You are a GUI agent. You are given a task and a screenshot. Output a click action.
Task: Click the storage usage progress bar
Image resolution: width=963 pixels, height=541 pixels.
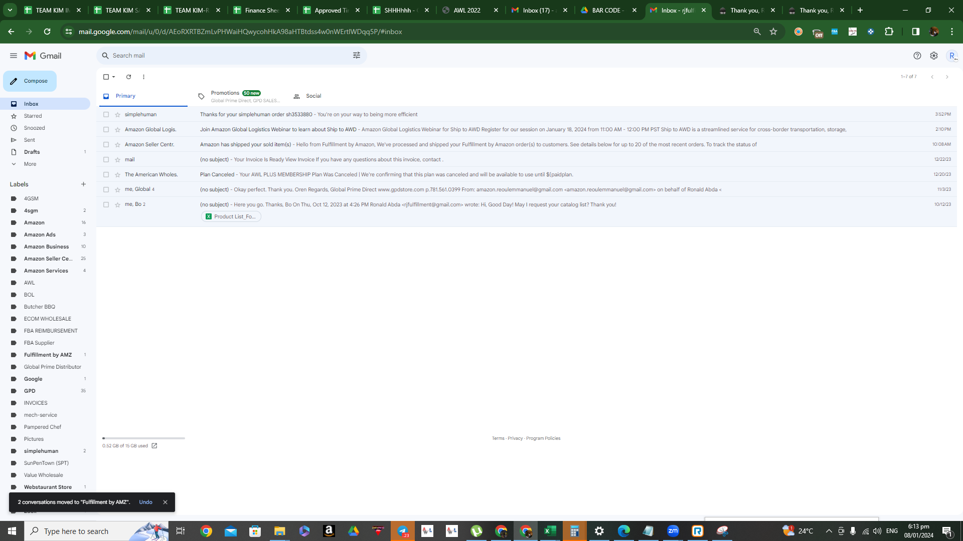pyautogui.click(x=143, y=438)
